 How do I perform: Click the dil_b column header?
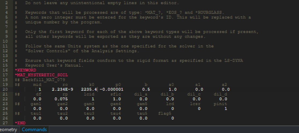click(167, 94)
